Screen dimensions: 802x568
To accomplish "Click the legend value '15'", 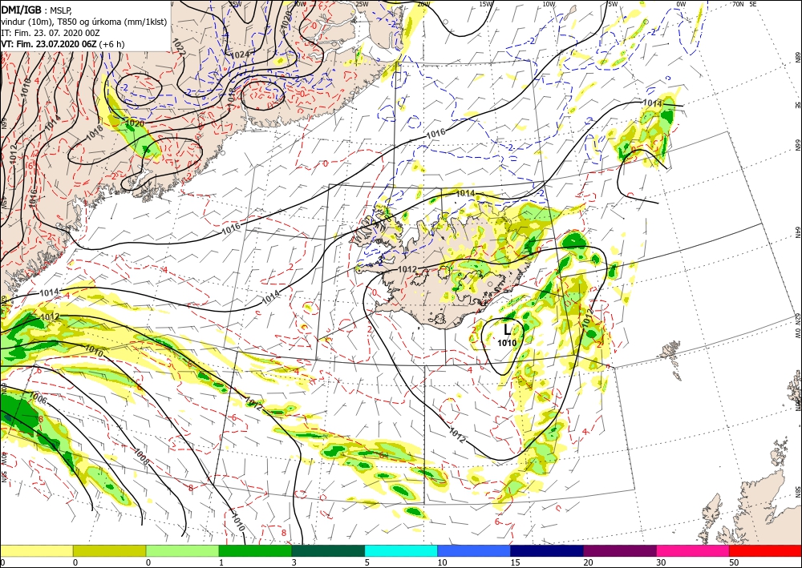I will click(x=515, y=562).
